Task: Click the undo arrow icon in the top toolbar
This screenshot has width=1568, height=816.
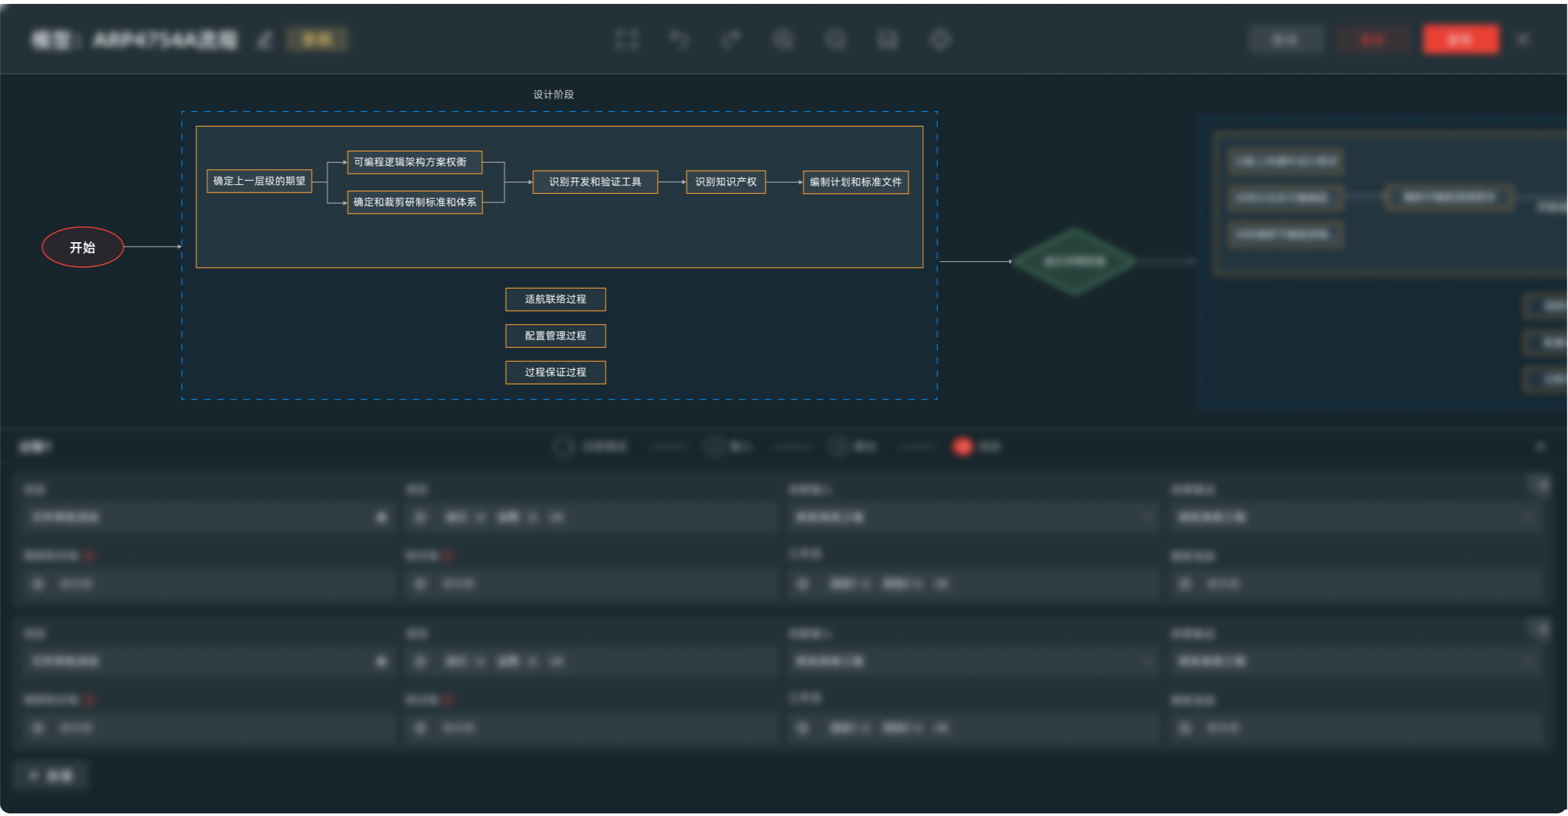Action: (679, 40)
